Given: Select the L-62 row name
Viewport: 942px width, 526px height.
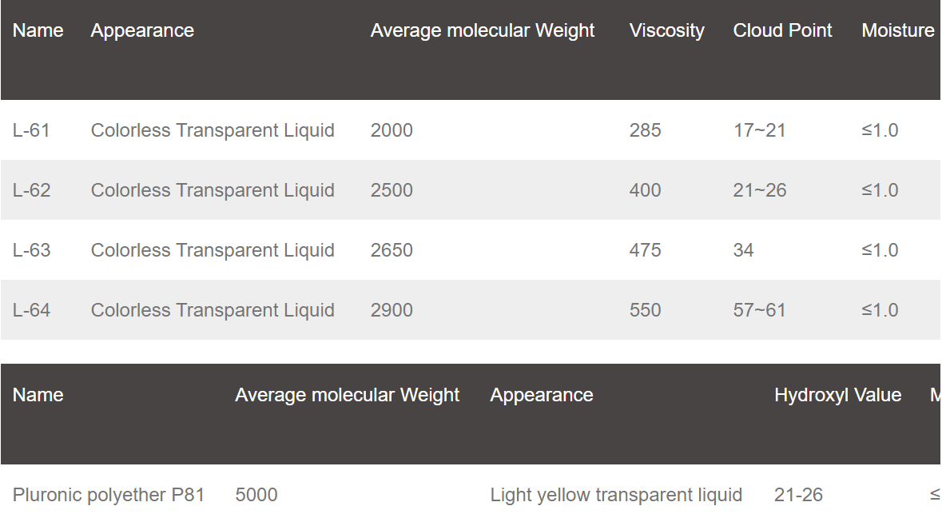Looking at the screenshot, I should tap(32, 190).
